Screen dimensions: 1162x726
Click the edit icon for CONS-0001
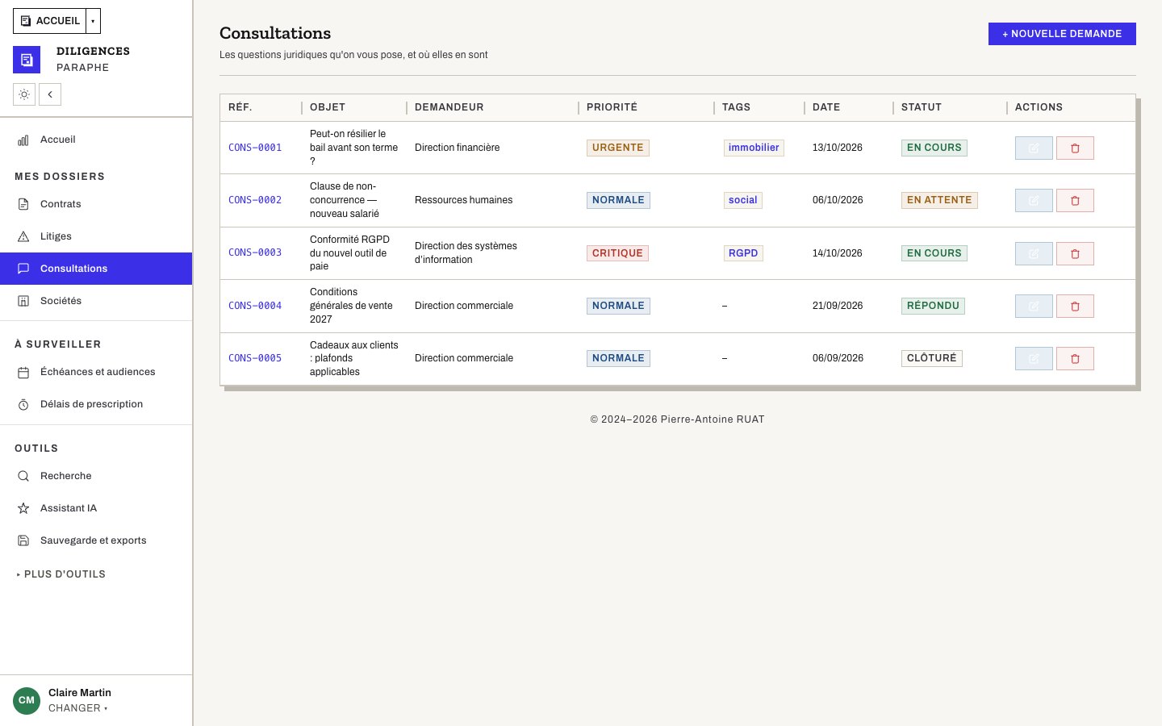click(x=1034, y=148)
